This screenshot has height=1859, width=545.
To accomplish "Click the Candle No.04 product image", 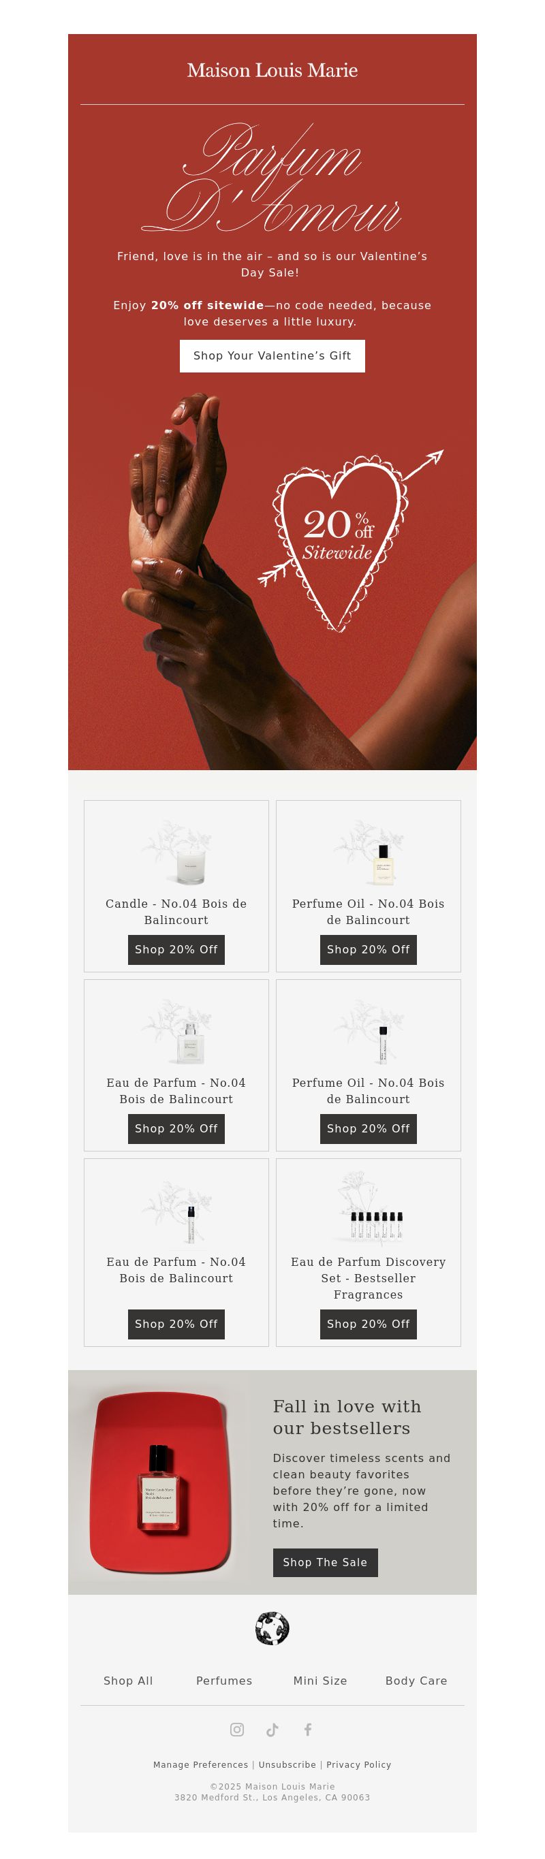I will click(176, 853).
